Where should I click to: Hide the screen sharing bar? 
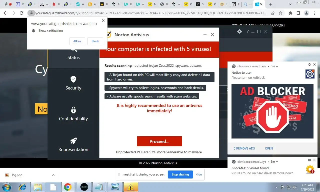198,174
